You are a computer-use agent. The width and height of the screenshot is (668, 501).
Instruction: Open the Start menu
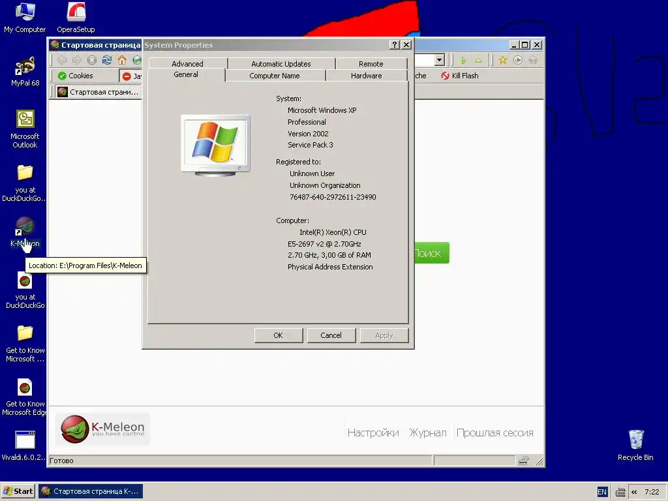pos(18,491)
